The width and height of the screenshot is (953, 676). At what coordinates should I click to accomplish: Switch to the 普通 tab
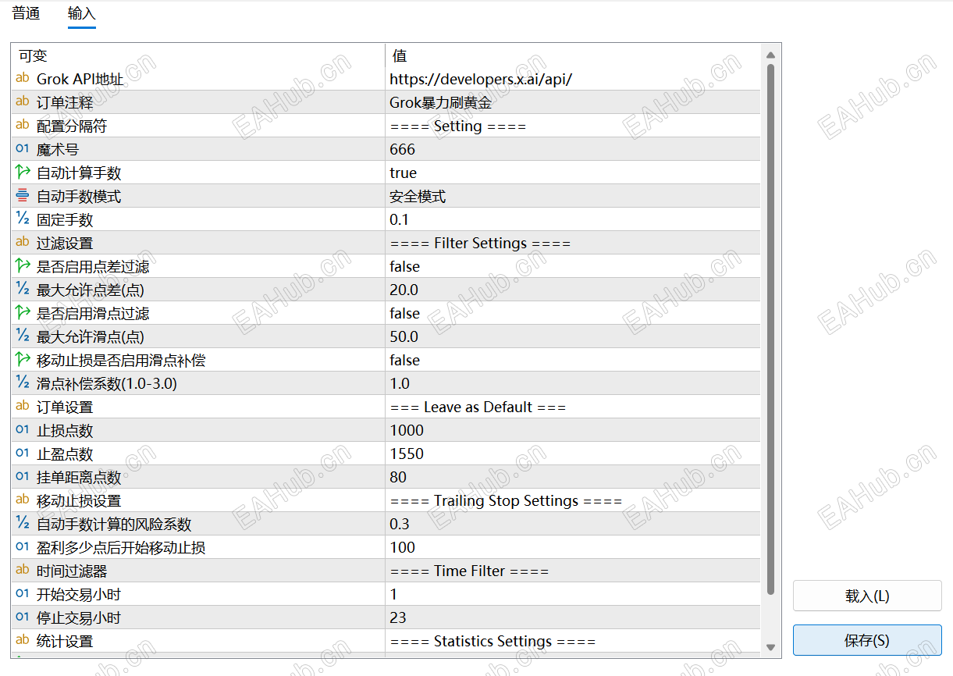coord(26,14)
